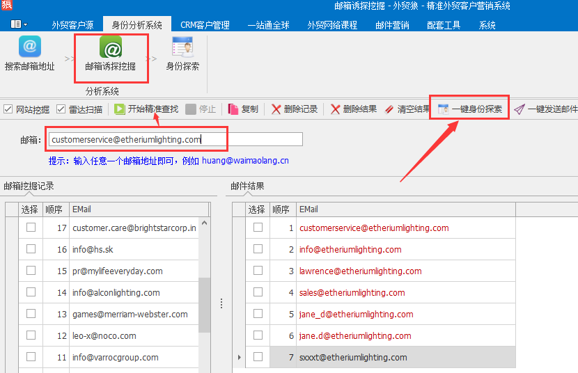The image size is (578, 373).
Task: Click the 复制 copy toolbar button
Action: pyautogui.click(x=243, y=109)
